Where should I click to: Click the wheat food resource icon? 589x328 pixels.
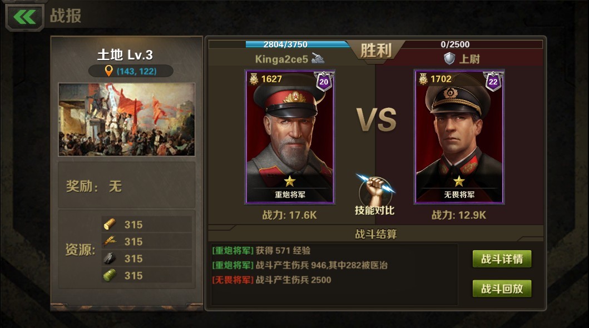point(110,241)
